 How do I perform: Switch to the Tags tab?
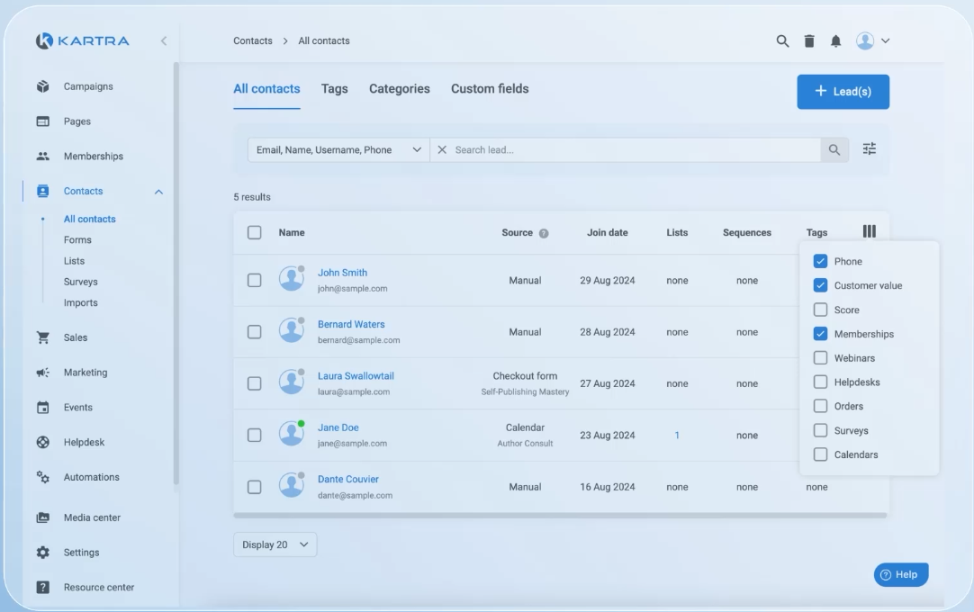[334, 89]
